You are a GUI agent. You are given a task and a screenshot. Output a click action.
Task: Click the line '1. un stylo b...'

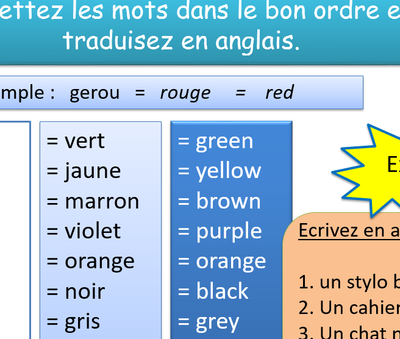349,282
